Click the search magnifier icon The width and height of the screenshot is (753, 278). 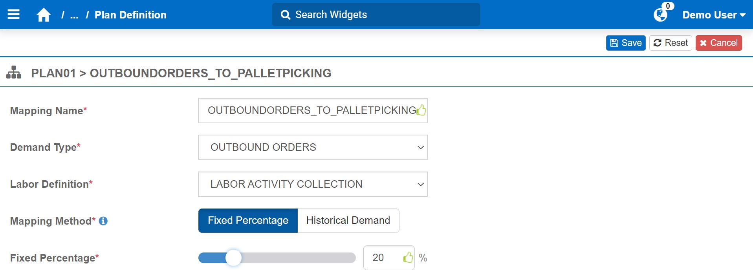286,15
